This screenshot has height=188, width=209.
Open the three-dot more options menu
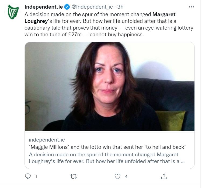coord(191,7)
